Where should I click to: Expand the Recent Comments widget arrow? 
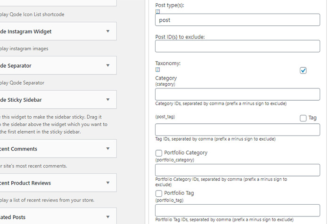(x=108, y=149)
